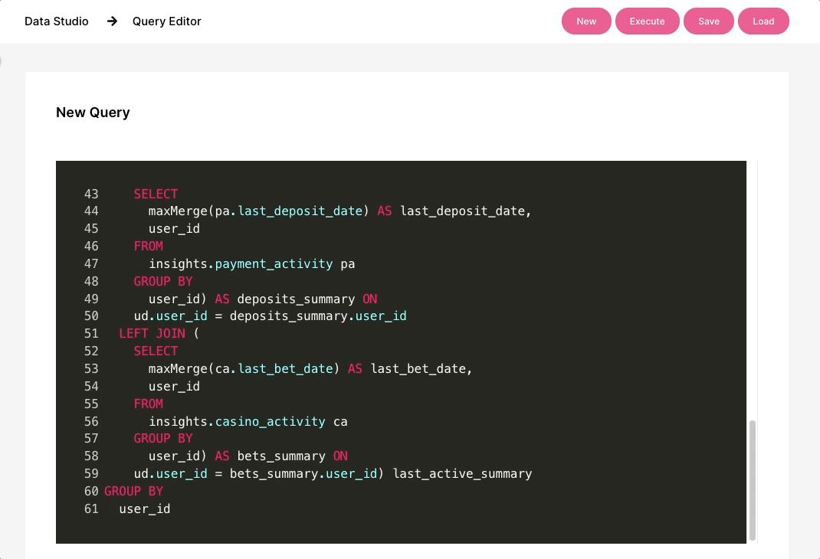820x559 pixels.
Task: Click the code editor scrollbar thumb
Action: pyautogui.click(x=753, y=479)
